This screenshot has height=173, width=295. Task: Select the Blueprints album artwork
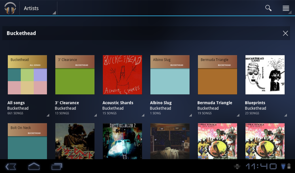point(265,75)
